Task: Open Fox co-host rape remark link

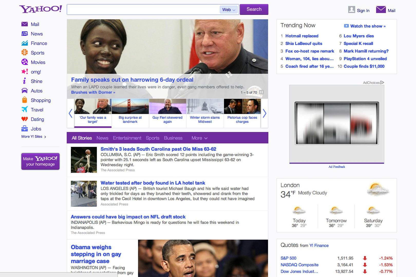Action: point(310,51)
